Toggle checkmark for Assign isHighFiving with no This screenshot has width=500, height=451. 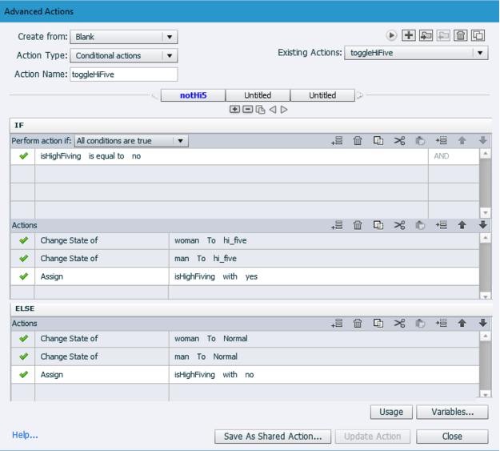[23, 374]
